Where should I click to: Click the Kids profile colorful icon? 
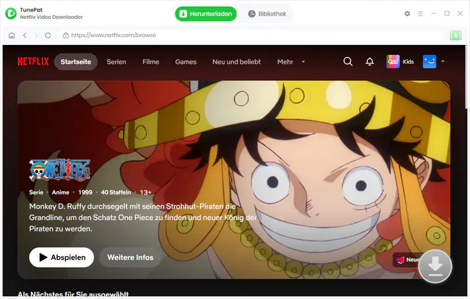(393, 62)
